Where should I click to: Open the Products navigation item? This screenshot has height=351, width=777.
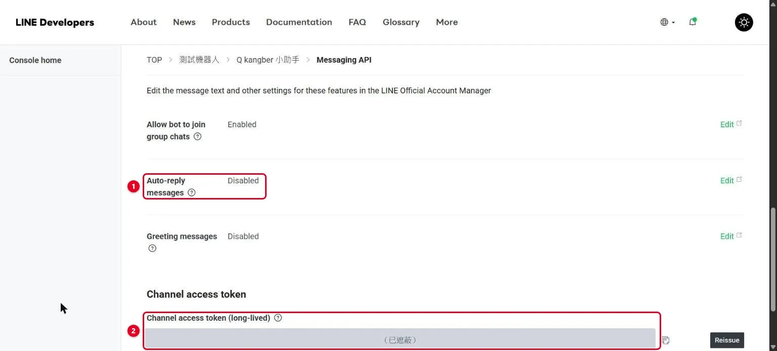tap(231, 22)
